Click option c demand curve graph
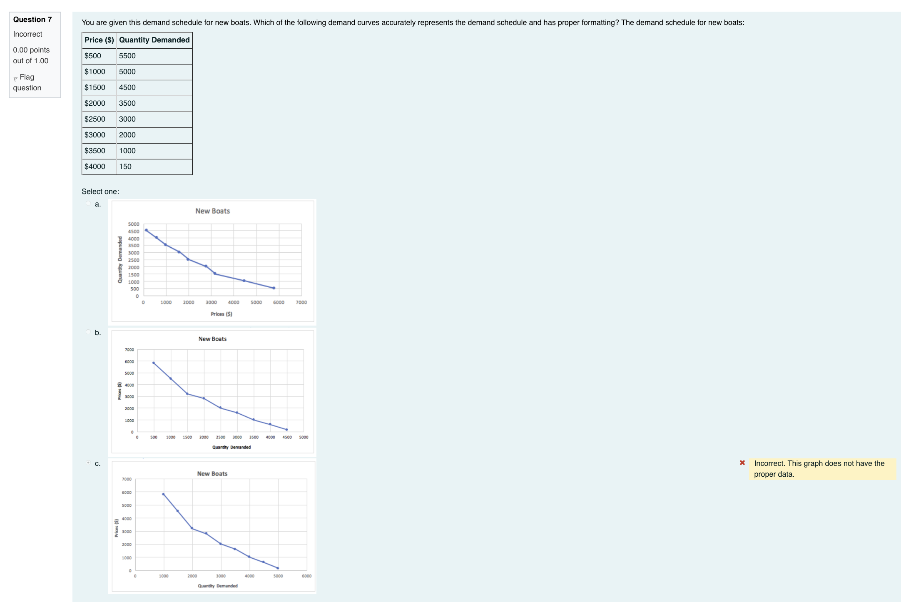901x612 pixels. pyautogui.click(x=212, y=526)
